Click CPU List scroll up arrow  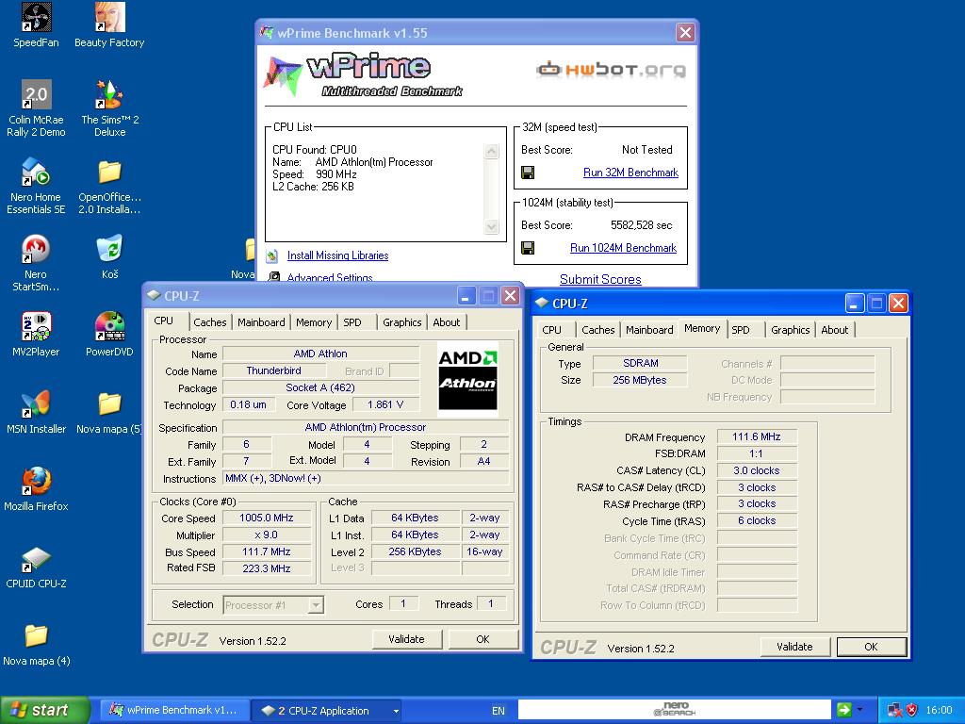(x=491, y=152)
